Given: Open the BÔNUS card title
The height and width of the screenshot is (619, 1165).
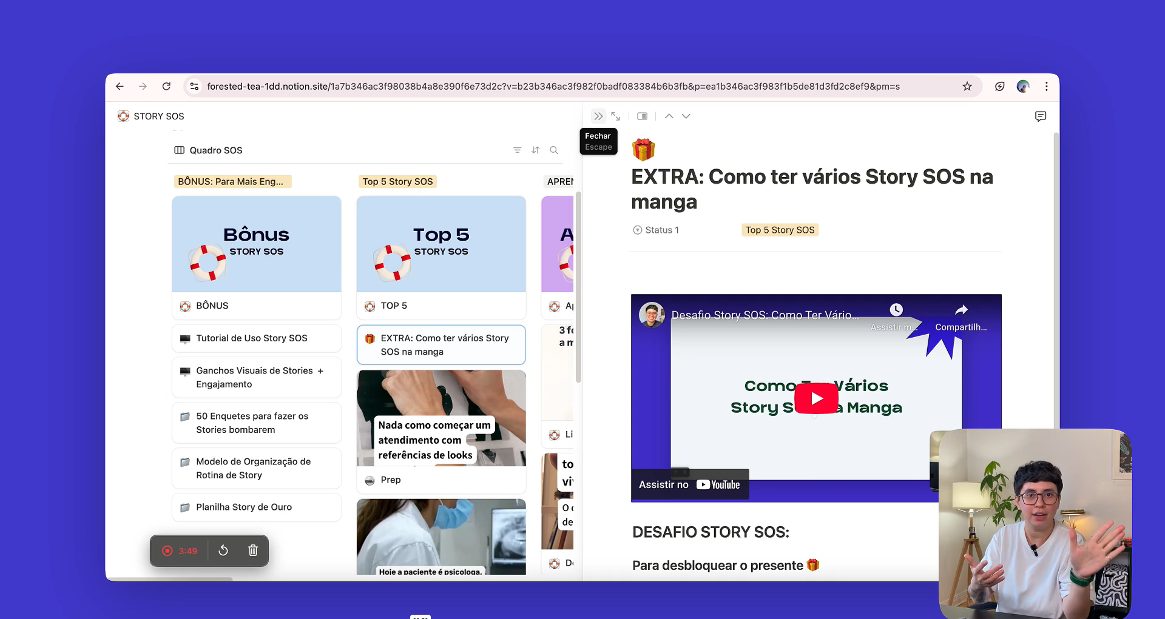Looking at the screenshot, I should point(212,306).
